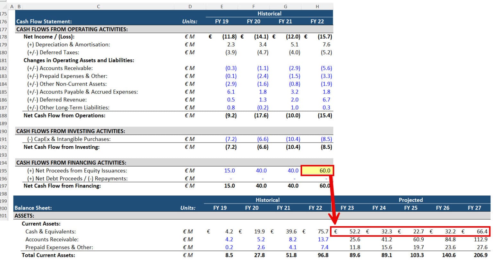Click row header 188
Viewport: 493px width, 261px height.
[x=4, y=116]
